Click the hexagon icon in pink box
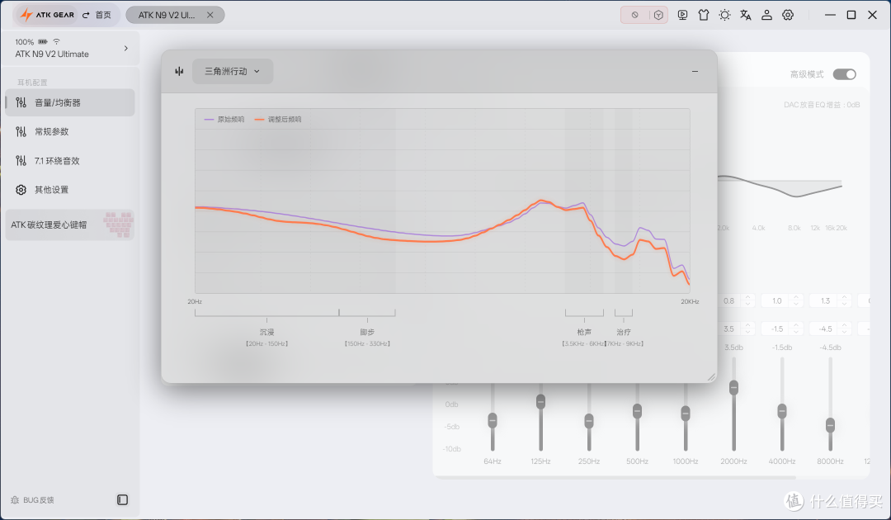Viewport: 891px width, 520px height. click(x=658, y=16)
